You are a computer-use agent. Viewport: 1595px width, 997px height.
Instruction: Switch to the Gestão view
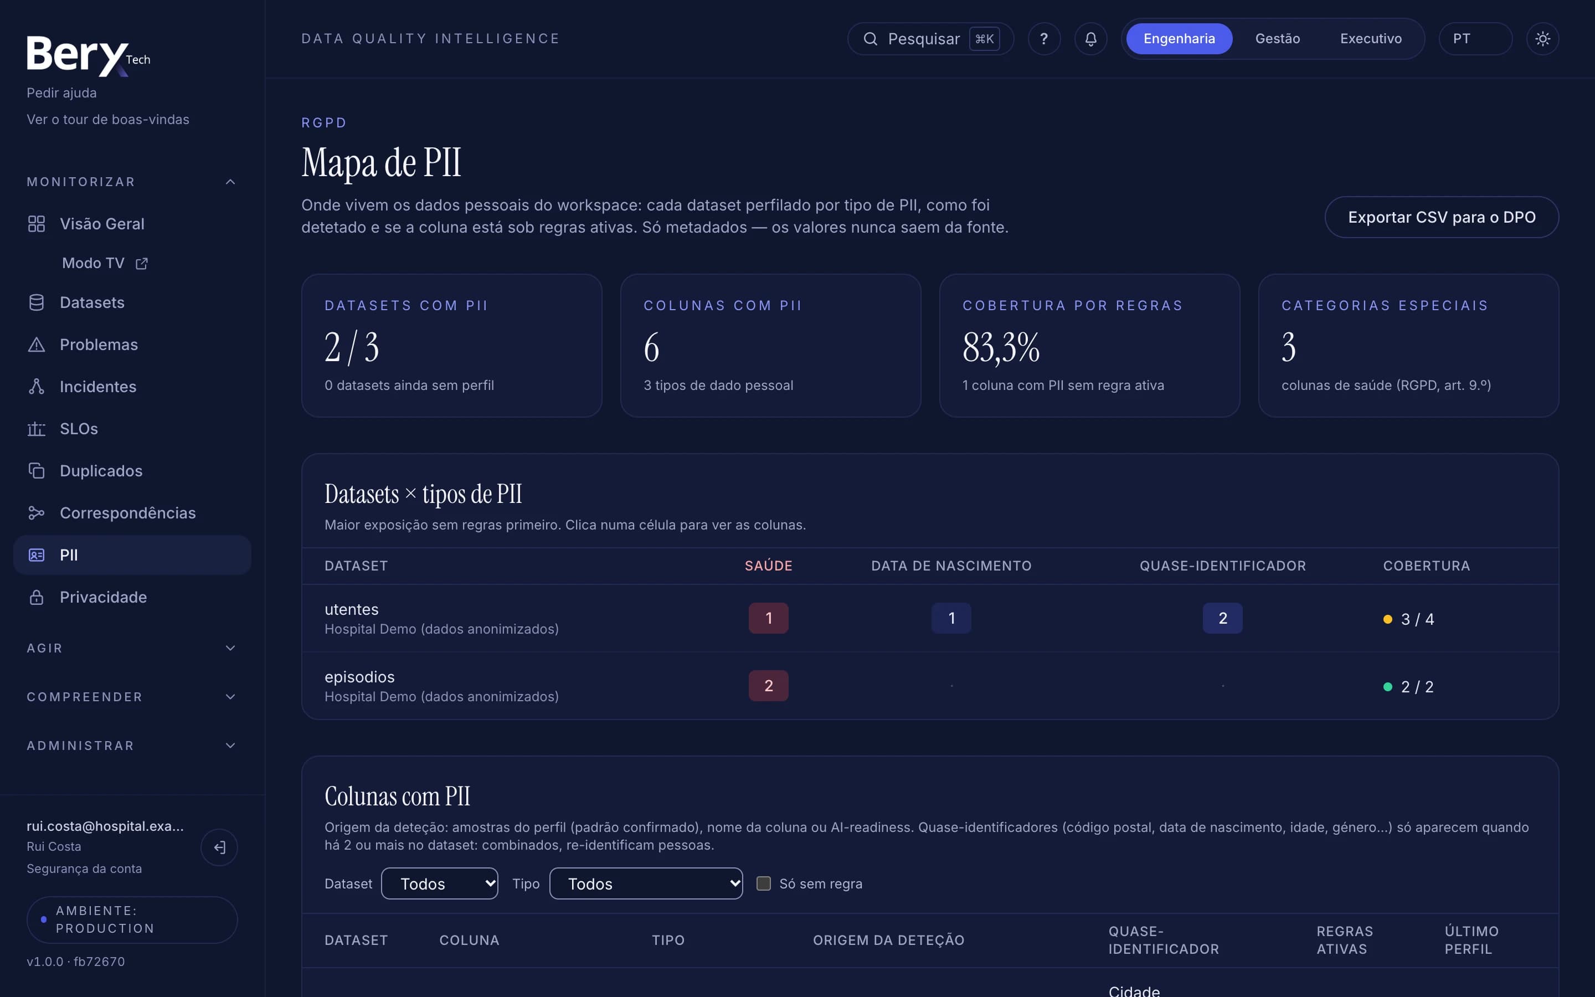pos(1277,39)
